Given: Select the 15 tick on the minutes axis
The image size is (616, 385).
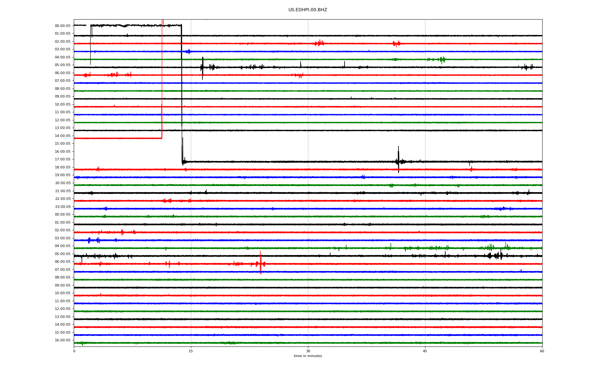Looking at the screenshot, I should coord(191,351).
